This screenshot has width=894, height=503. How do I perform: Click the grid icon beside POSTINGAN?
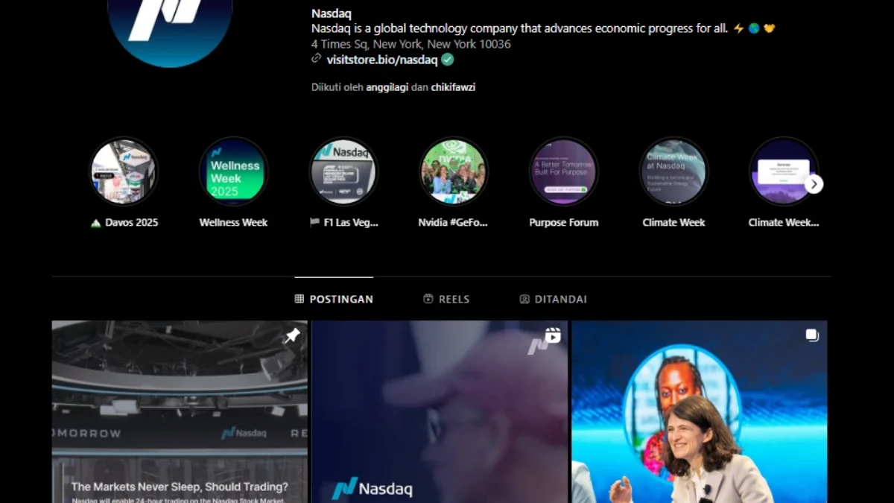pos(298,299)
